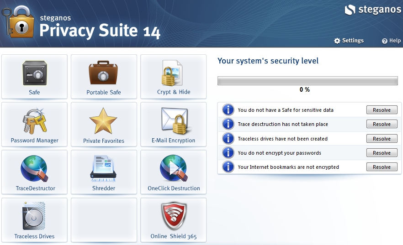This screenshot has height=245, width=403.
Task: Launch the Crypt & Hide padlock document icon
Action: pos(172,73)
